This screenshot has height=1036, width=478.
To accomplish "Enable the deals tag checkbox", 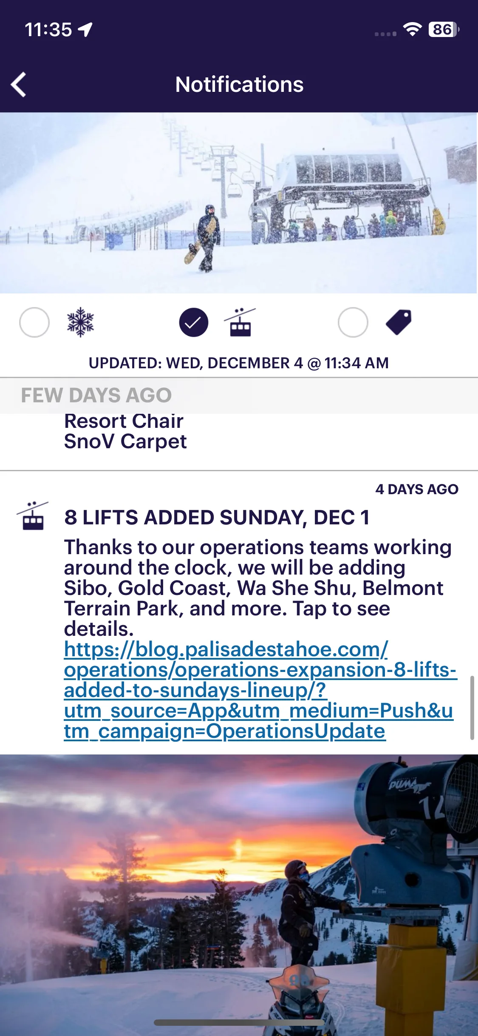I will (x=353, y=322).
